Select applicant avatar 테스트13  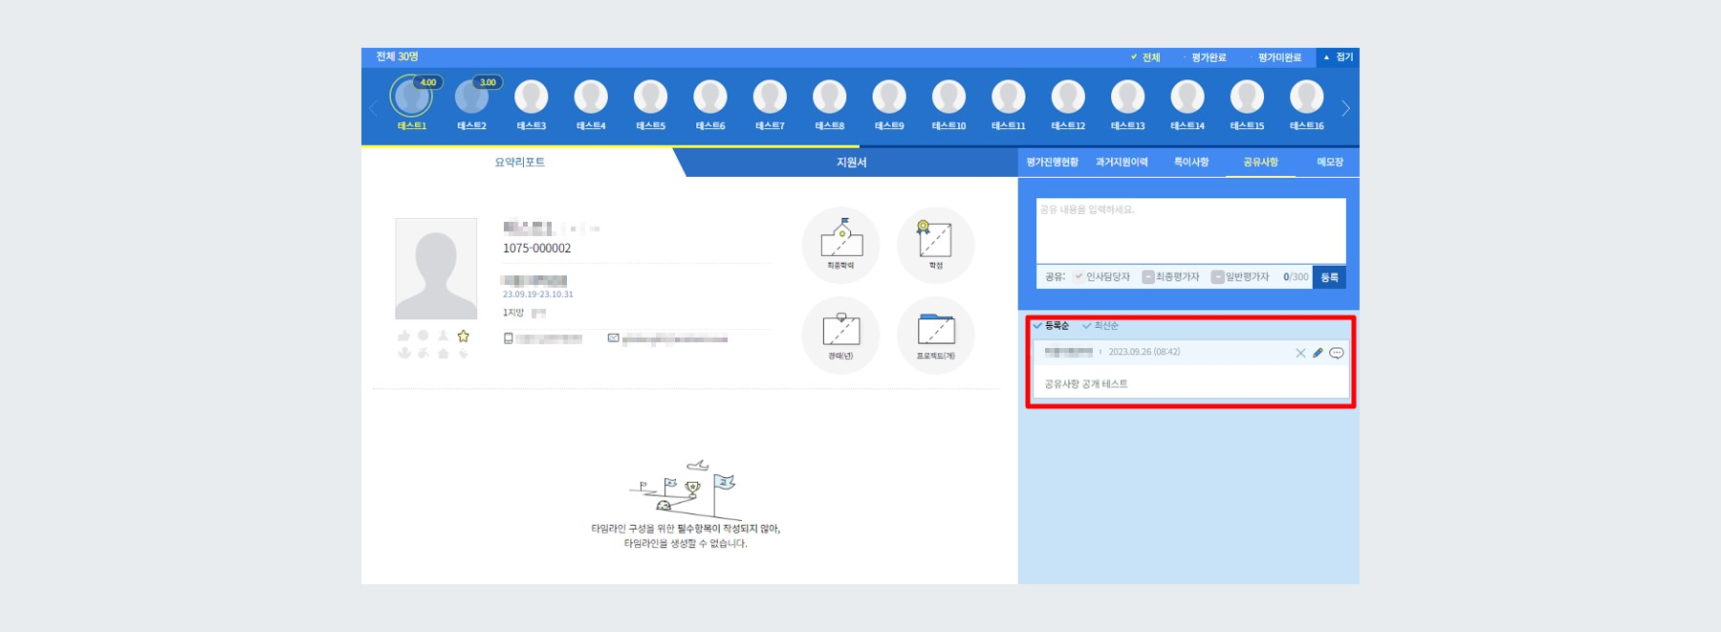coord(1128,97)
